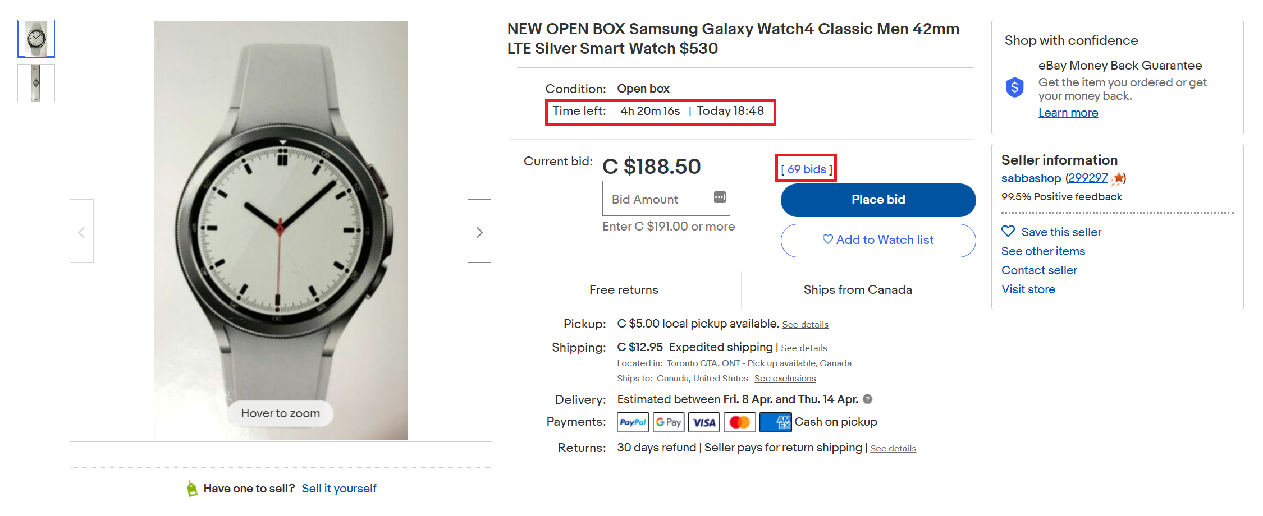Click the next image arrow

[x=479, y=232]
